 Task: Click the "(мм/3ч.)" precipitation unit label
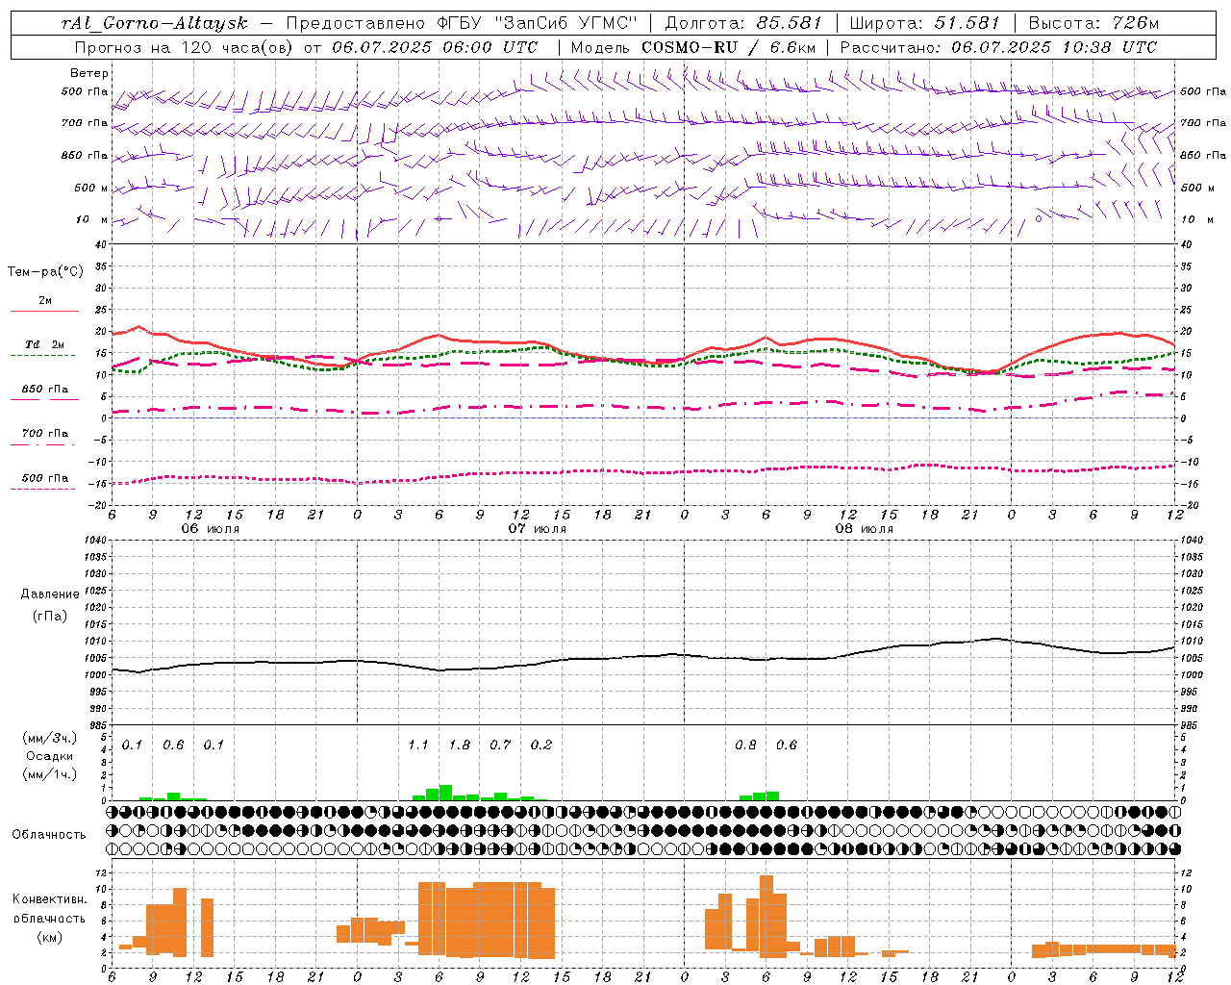tap(50, 738)
